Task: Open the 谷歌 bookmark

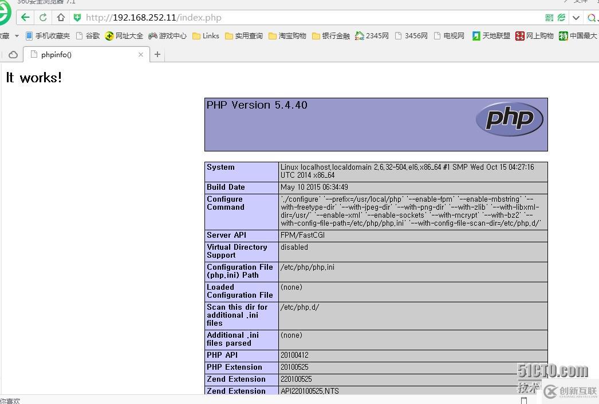Action: pos(88,36)
